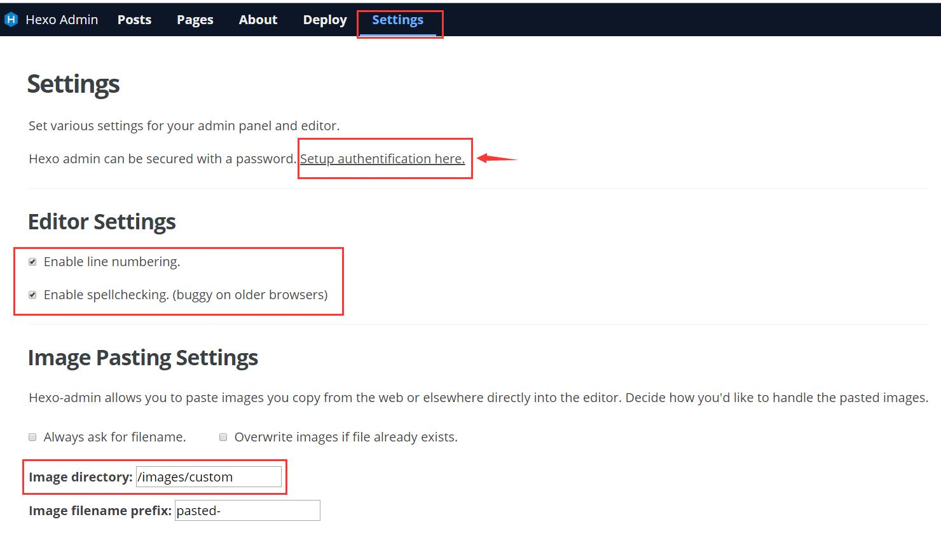Click the Hexo Admin title text
Viewport: 941px width, 538px height.
click(x=62, y=20)
